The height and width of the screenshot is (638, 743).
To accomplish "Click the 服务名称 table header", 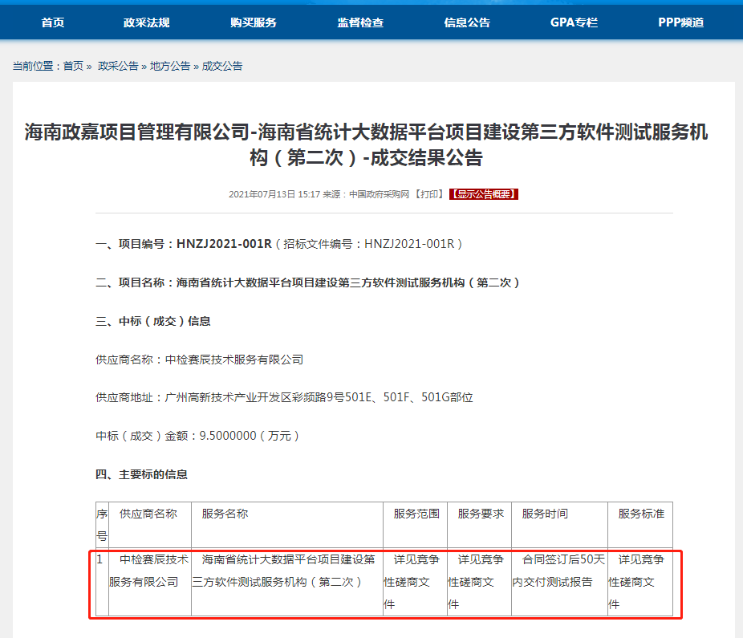I will click(287, 525).
